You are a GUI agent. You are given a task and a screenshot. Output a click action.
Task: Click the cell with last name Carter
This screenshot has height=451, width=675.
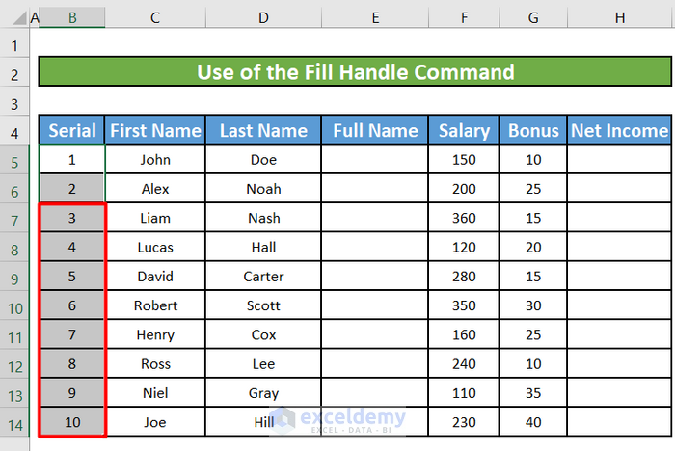pyautogui.click(x=263, y=277)
